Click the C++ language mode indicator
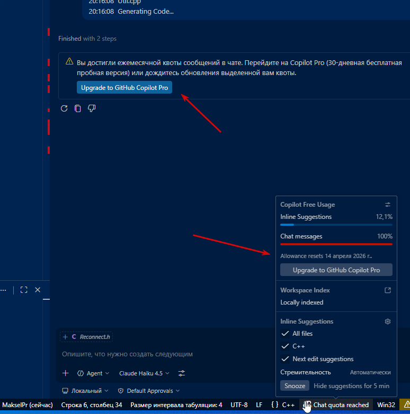 pos(288,405)
